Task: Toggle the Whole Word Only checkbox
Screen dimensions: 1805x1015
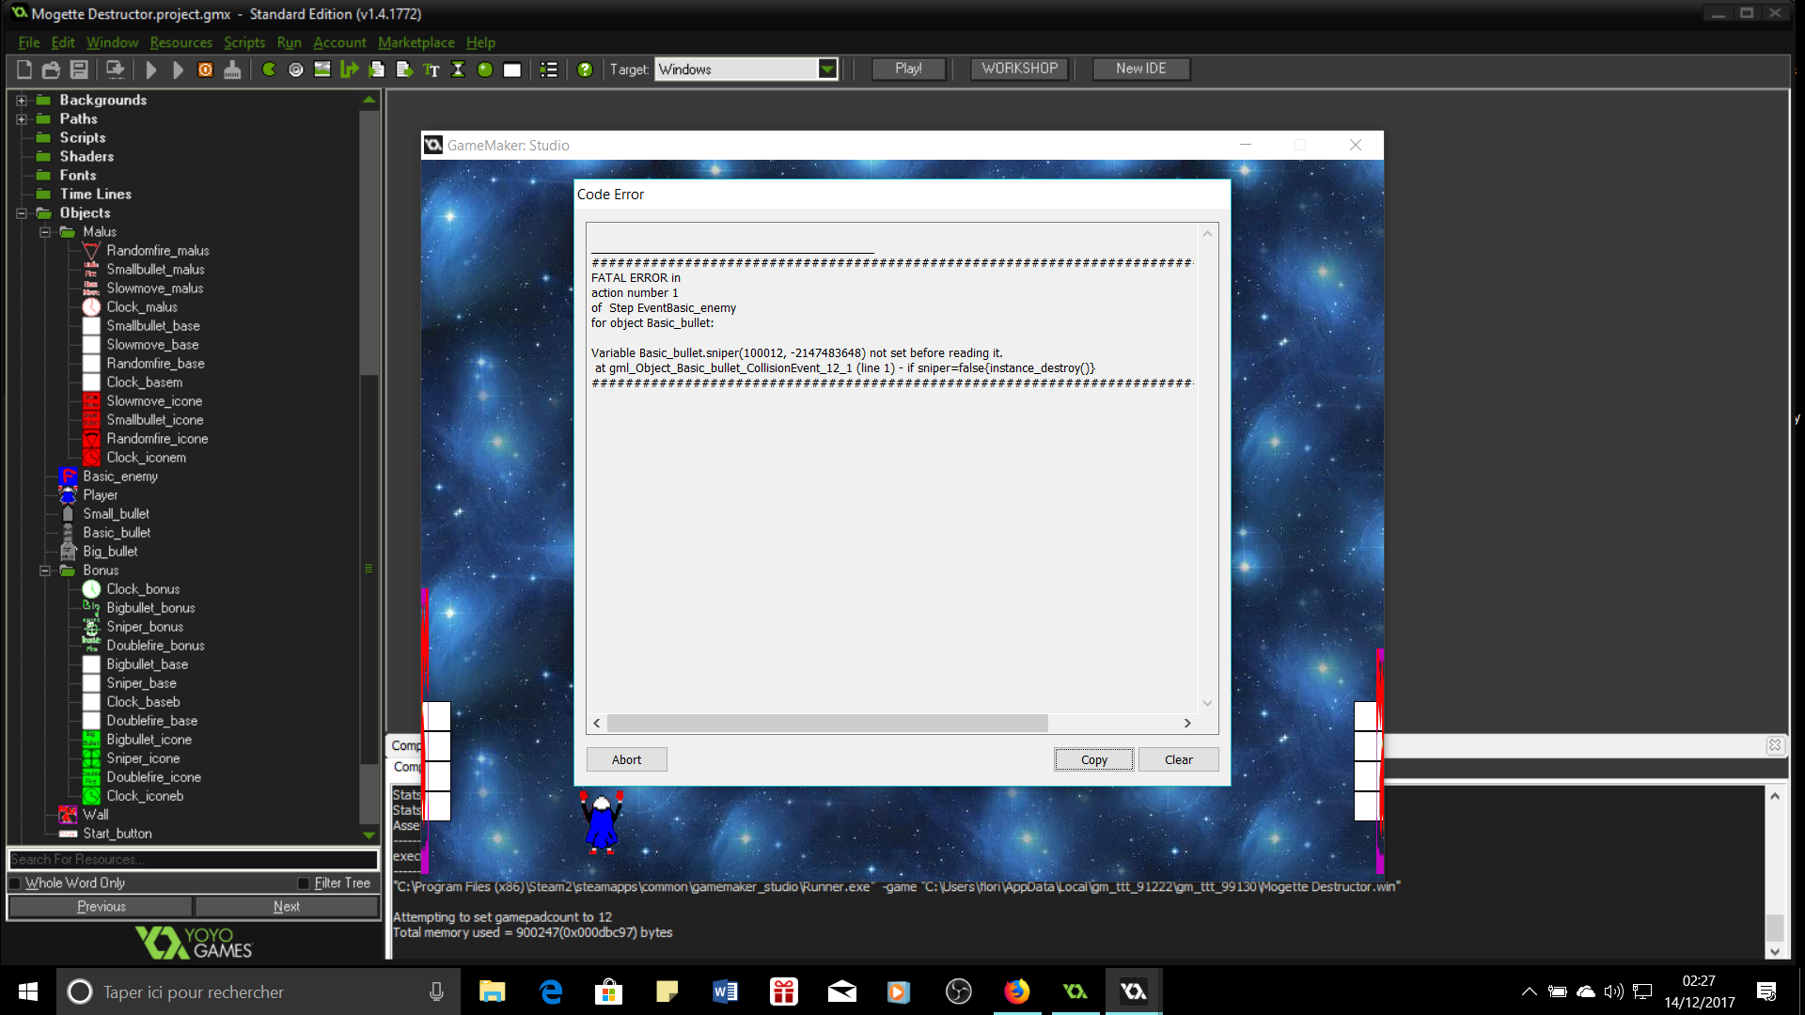Action: (15, 883)
